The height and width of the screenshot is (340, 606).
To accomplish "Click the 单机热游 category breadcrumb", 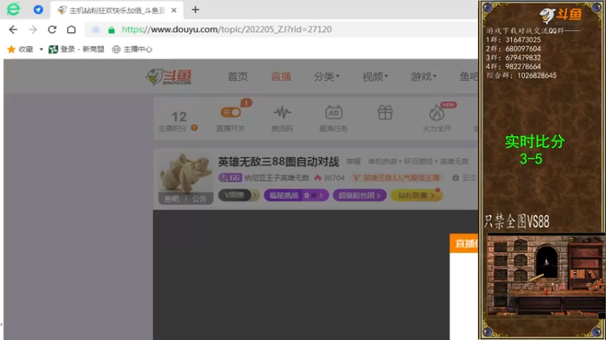I will 383,162.
